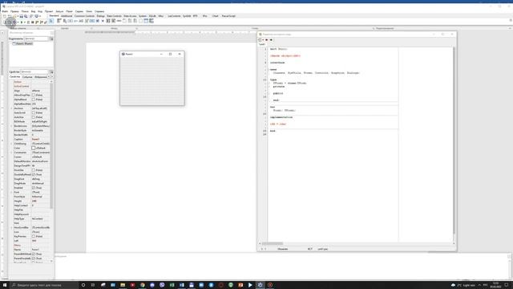The height and width of the screenshot is (289, 513).
Task: Click the selection pointer tool in palette
Action: click(x=51, y=21)
